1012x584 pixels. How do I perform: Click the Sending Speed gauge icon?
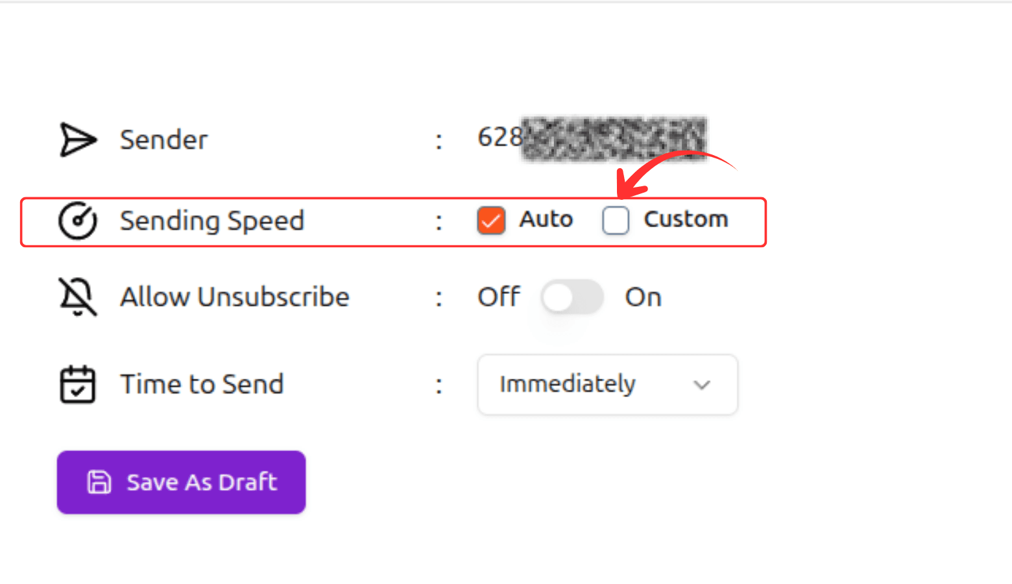[78, 221]
